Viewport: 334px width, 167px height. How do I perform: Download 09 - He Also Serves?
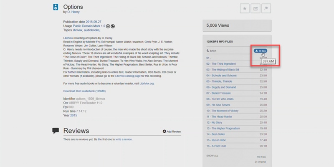(x=218, y=105)
